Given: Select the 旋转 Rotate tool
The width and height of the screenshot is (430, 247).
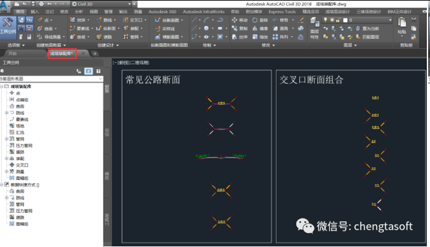Looking at the screenshot, I should click(259, 20).
